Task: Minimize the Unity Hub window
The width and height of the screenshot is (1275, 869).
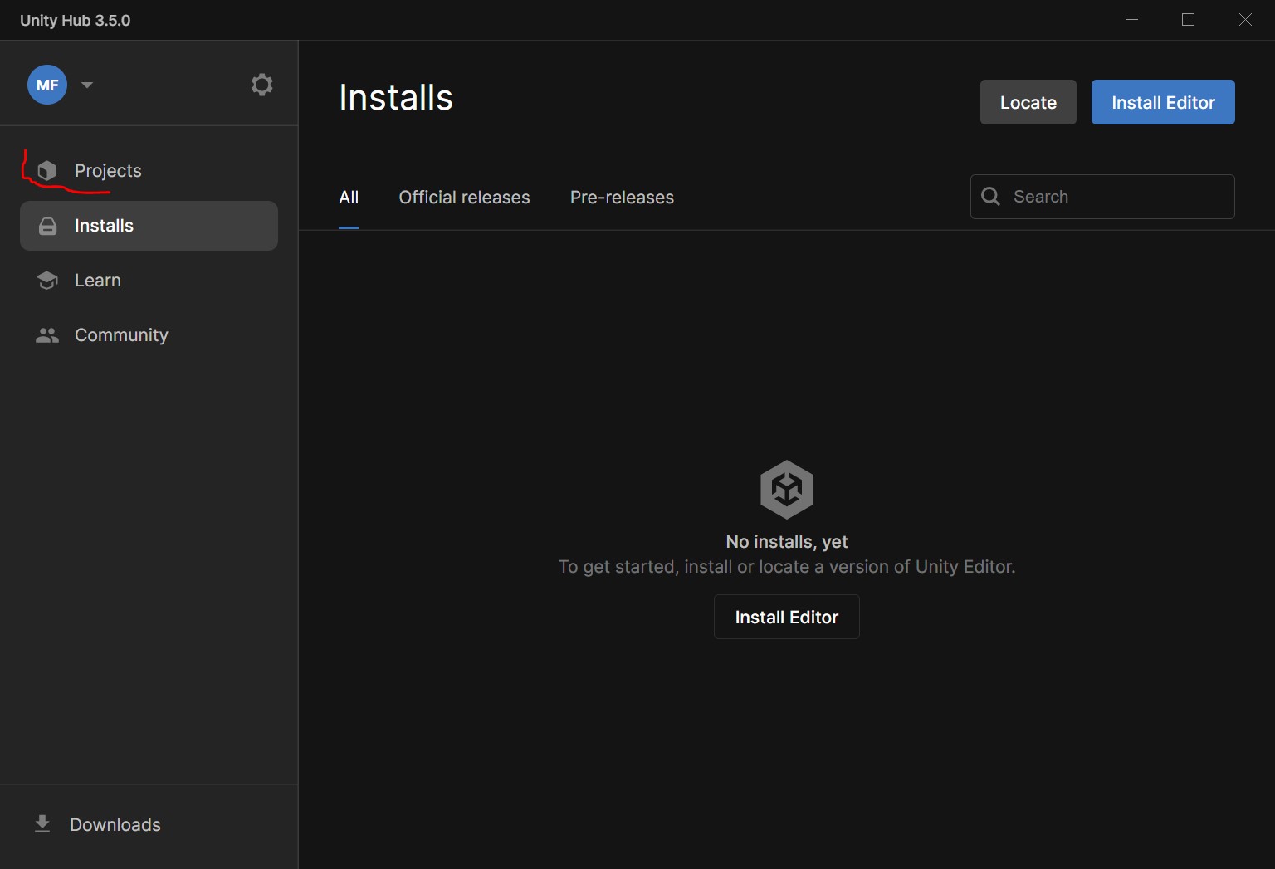Action: (x=1131, y=20)
